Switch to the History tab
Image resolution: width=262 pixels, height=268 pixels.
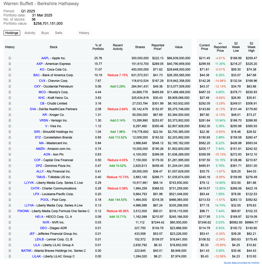(x=84, y=33)
